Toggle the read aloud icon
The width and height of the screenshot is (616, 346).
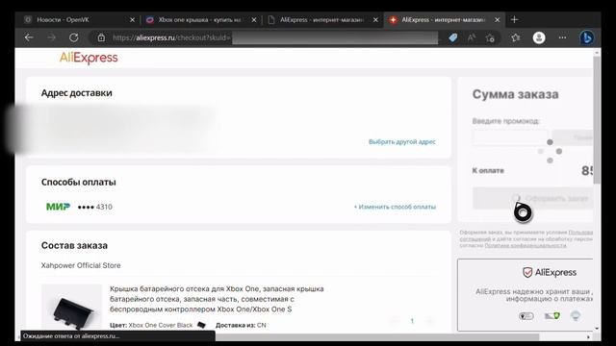tap(472, 37)
